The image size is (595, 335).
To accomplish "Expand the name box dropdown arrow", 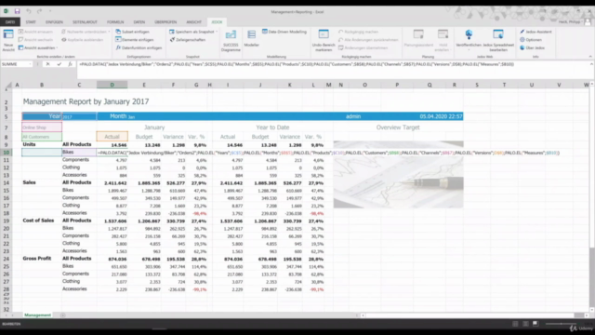I will [x=30, y=64].
